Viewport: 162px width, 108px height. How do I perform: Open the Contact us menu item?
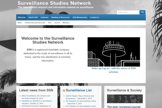tap(94, 17)
